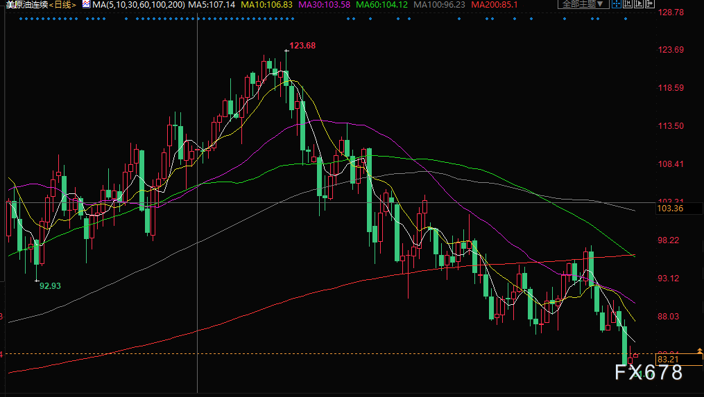The image size is (704, 397).
Task: Click the 103.36 crosshair price tag
Action: 670,208
